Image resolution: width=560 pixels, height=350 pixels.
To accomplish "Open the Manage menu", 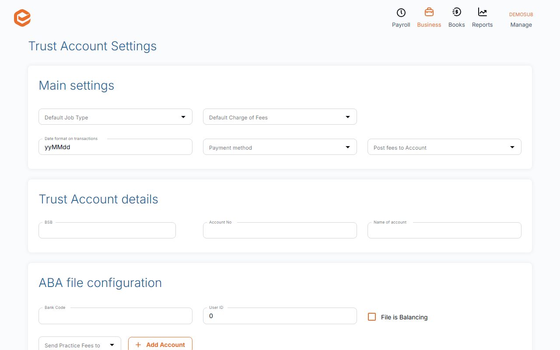I will click(x=521, y=25).
